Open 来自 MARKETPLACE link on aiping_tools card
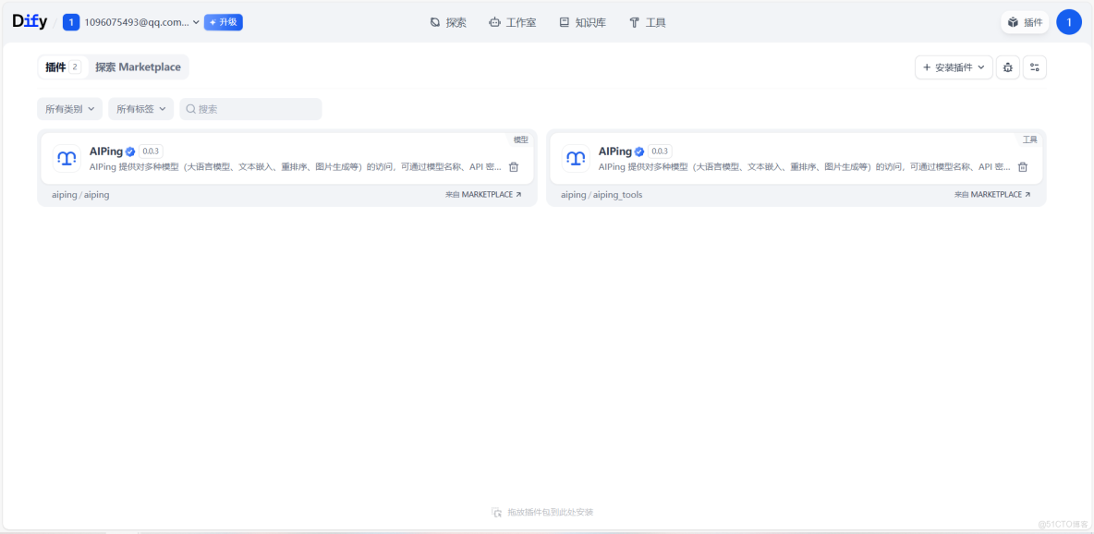This screenshot has width=1094, height=534. 991,194
